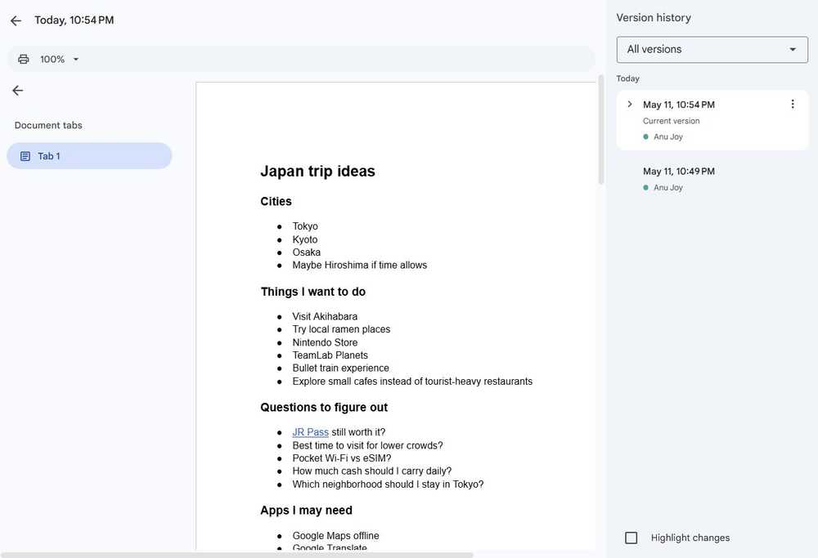Click TeamLab Planets list item

pos(330,355)
